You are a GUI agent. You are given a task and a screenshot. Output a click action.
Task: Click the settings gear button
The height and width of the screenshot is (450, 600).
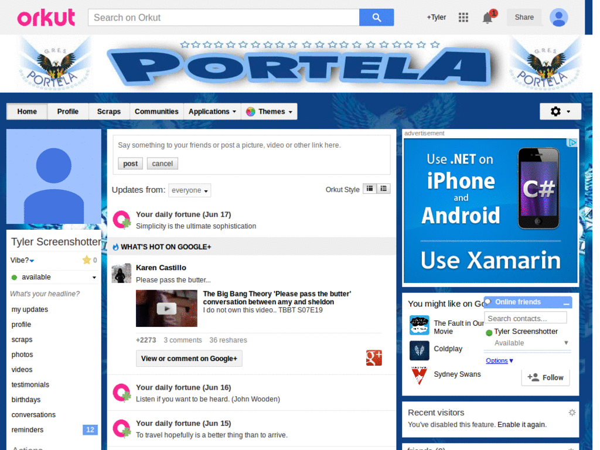(x=560, y=111)
